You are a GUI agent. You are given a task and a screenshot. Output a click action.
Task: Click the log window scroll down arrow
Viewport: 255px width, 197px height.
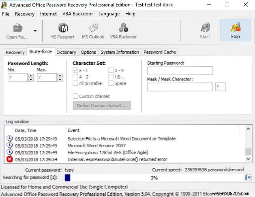(x=248, y=159)
